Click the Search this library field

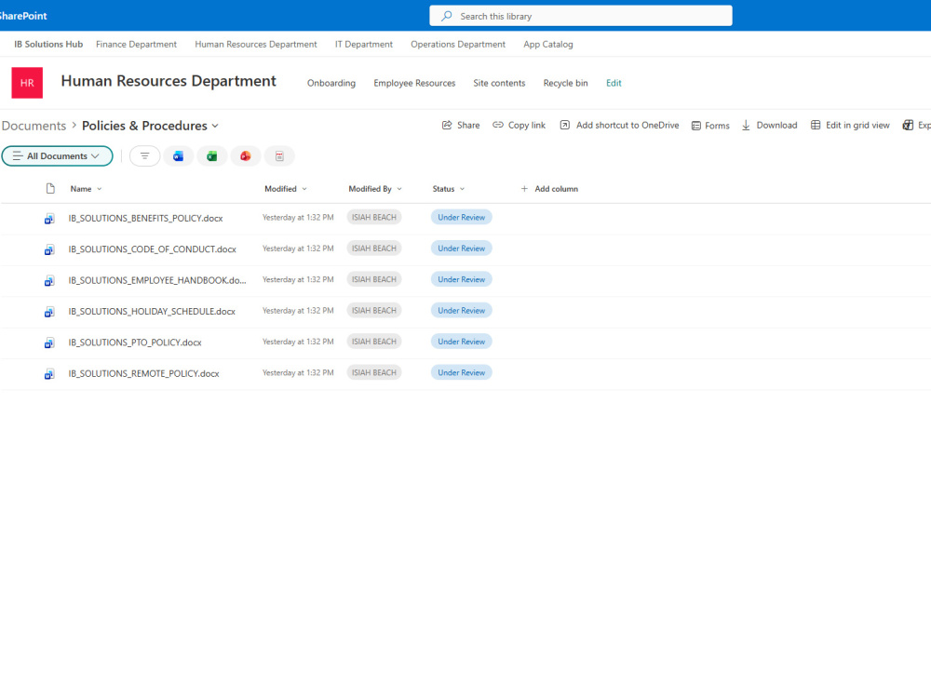coord(581,16)
